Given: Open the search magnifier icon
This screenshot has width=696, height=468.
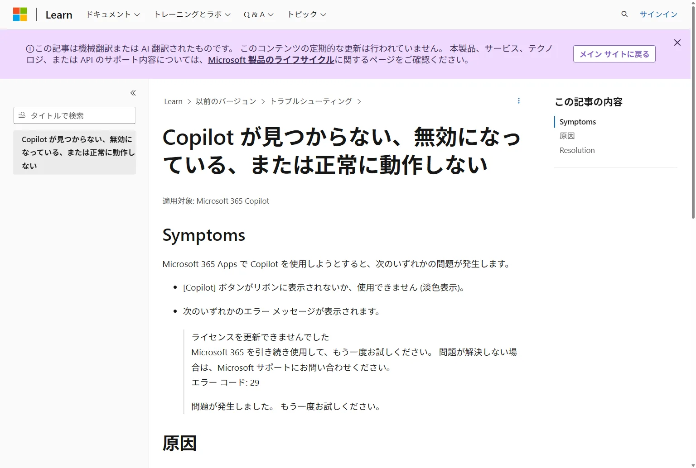Looking at the screenshot, I should tap(624, 14).
